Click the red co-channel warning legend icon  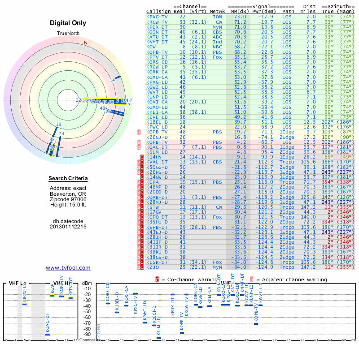click(x=157, y=279)
